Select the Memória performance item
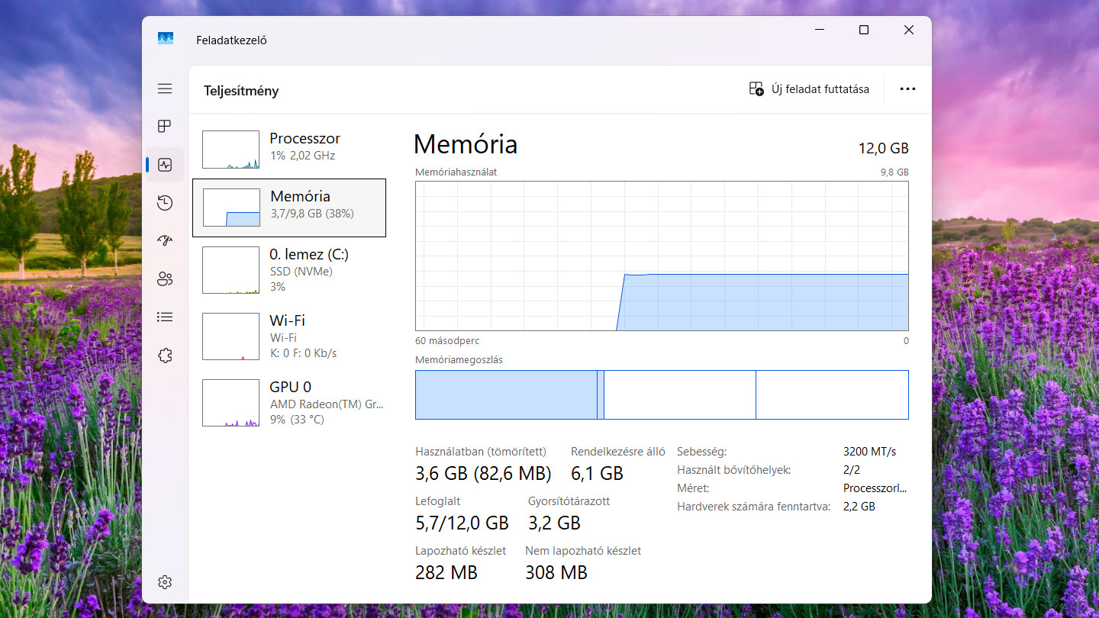 pyautogui.click(x=290, y=208)
